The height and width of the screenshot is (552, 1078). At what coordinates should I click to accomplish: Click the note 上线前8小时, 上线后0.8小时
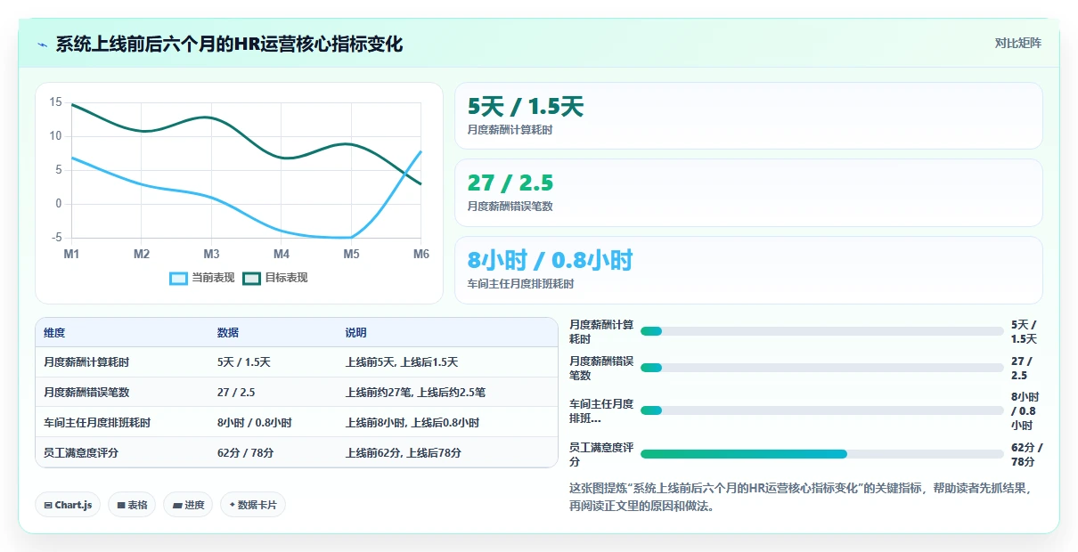[412, 423]
